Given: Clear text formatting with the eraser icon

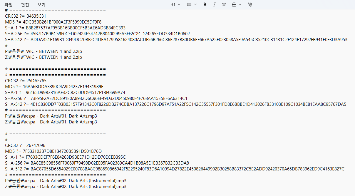Looking at the screenshot, I should point(250,4).
